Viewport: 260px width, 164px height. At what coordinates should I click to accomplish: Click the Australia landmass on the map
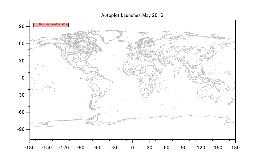208,93
